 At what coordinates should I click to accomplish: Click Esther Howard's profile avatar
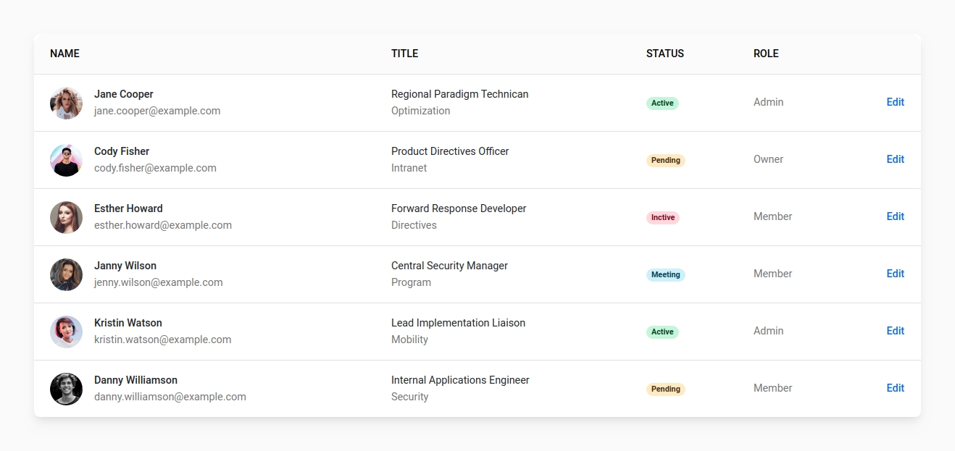point(66,217)
